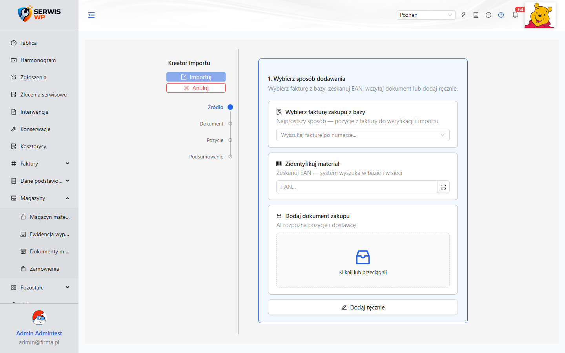Click the blue Źródło step dot
Viewport: 565px width, 353px height.
pyautogui.click(x=230, y=107)
